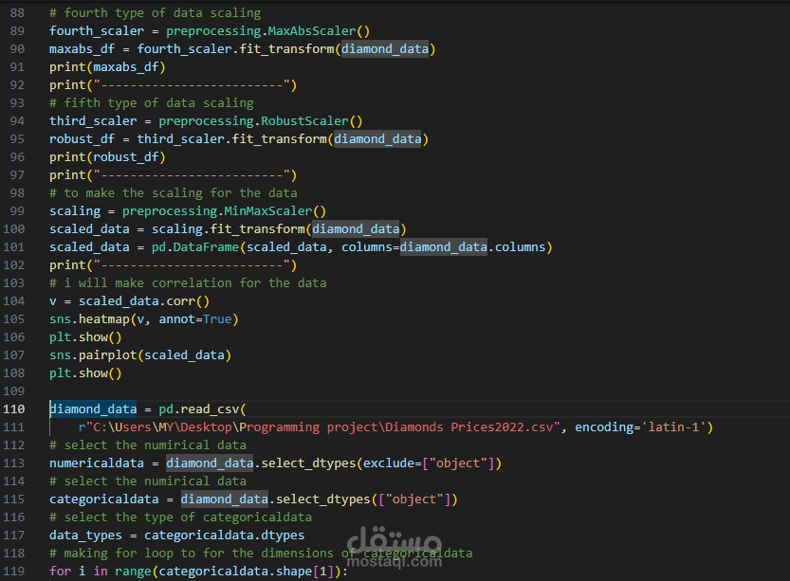Click 'fourth_scaler' variable on line 89
Screen dimensions: 790x581
tap(97, 30)
